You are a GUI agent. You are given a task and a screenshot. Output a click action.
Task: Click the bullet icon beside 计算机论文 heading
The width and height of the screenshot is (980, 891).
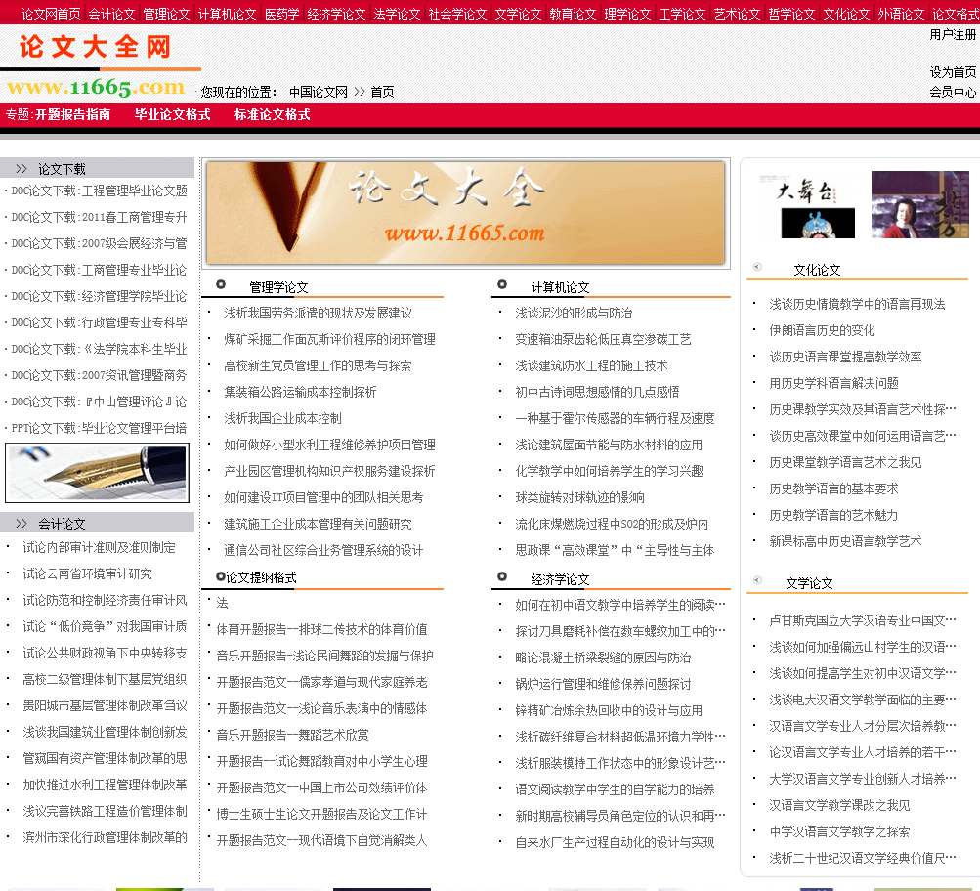(x=502, y=284)
